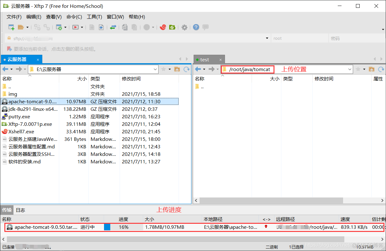This screenshot has width=386, height=251.
Task: Click the New Session toolbar icon
Action: pos(11,27)
